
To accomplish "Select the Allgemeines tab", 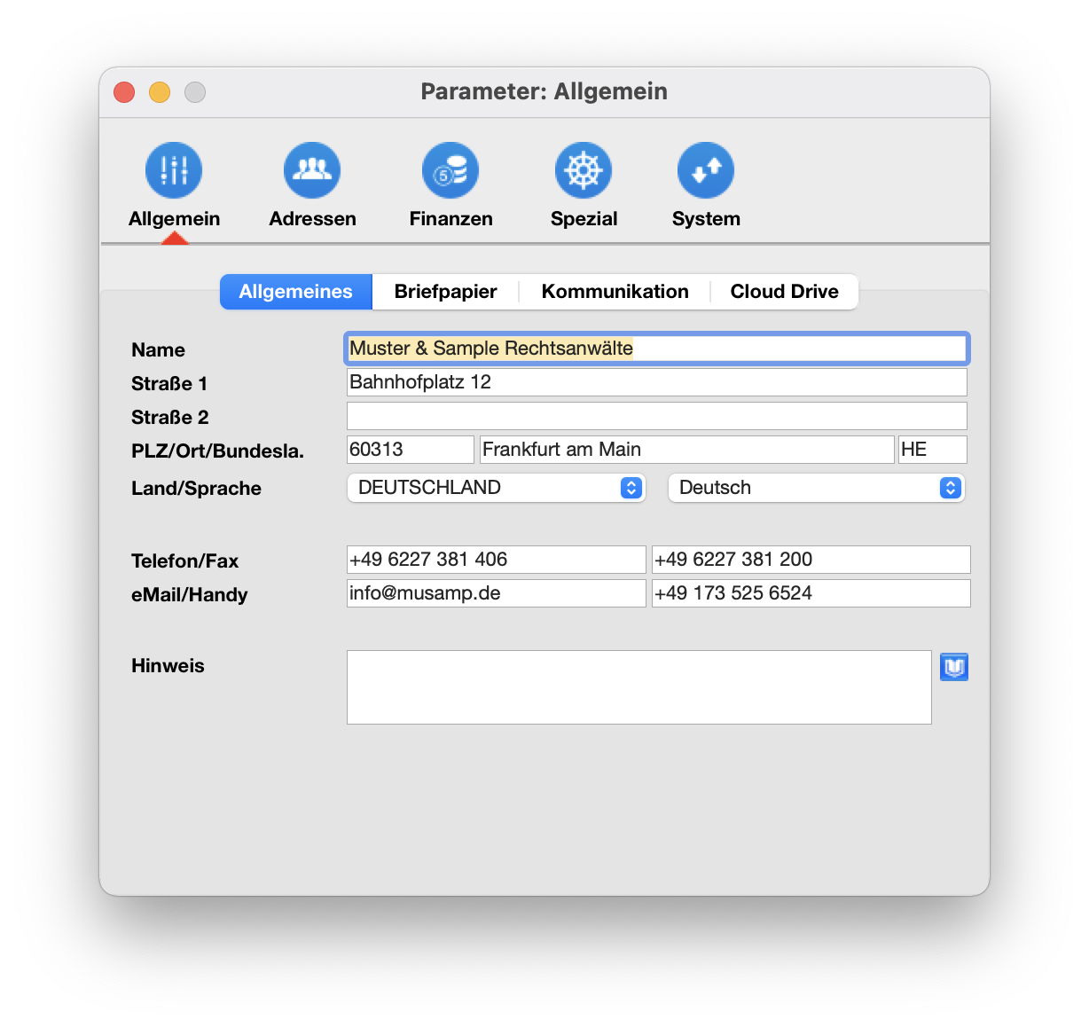I will tap(296, 292).
